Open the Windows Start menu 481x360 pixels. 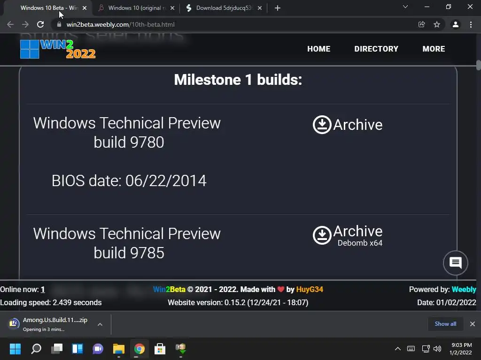click(x=15, y=349)
